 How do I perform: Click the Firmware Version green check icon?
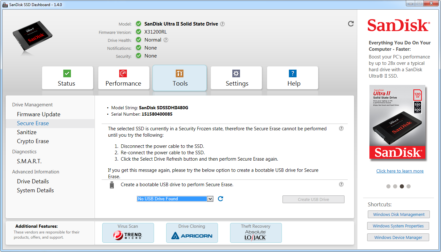[x=138, y=32]
